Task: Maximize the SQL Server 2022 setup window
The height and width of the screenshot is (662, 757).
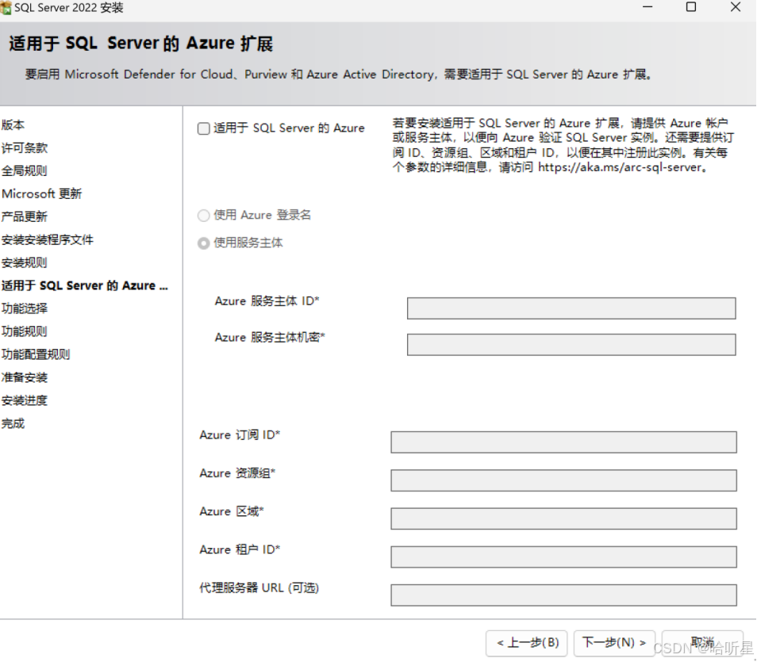Action: 691,7
